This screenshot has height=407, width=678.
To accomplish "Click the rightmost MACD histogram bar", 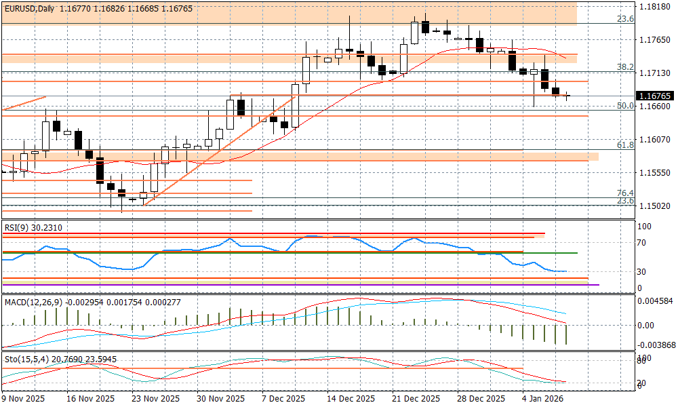I will (x=565, y=334).
